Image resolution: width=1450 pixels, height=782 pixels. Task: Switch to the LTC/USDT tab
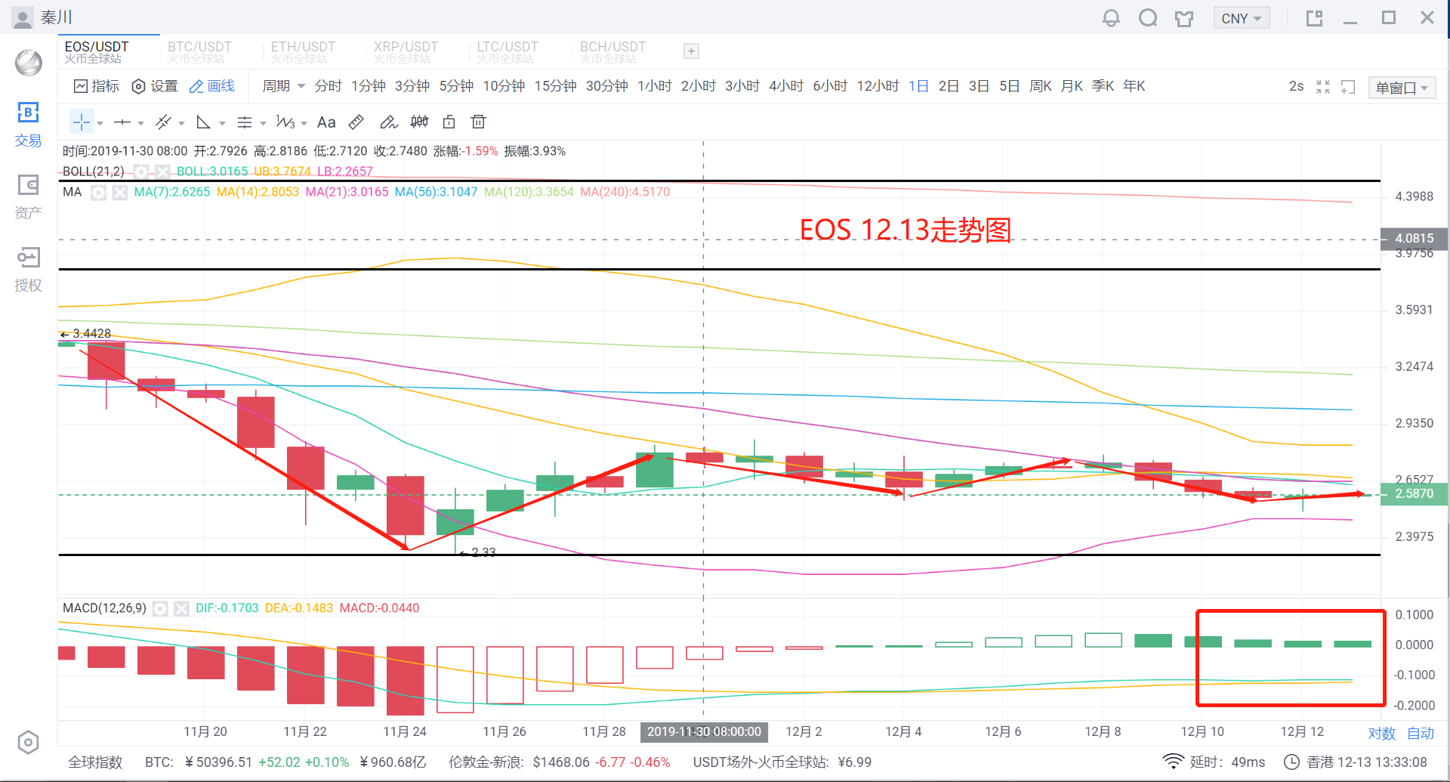click(507, 51)
